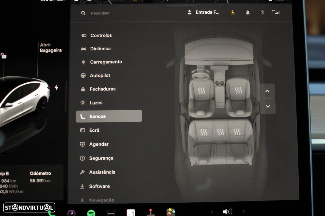Image resolution: width=325 pixels, height=216 pixels.
Task: Open the phone app in the dock
Action: (52, 213)
